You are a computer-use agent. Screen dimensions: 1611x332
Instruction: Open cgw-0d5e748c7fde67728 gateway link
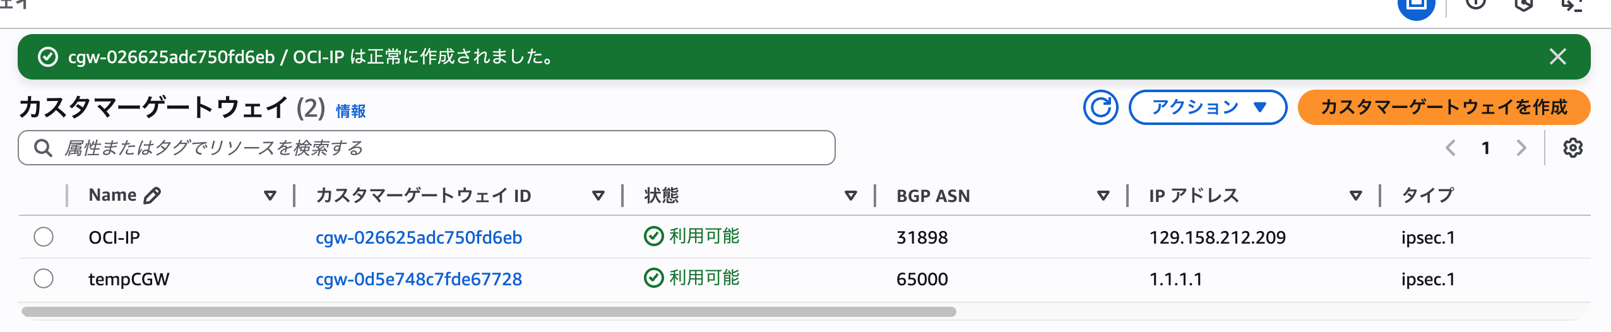pyautogui.click(x=419, y=279)
